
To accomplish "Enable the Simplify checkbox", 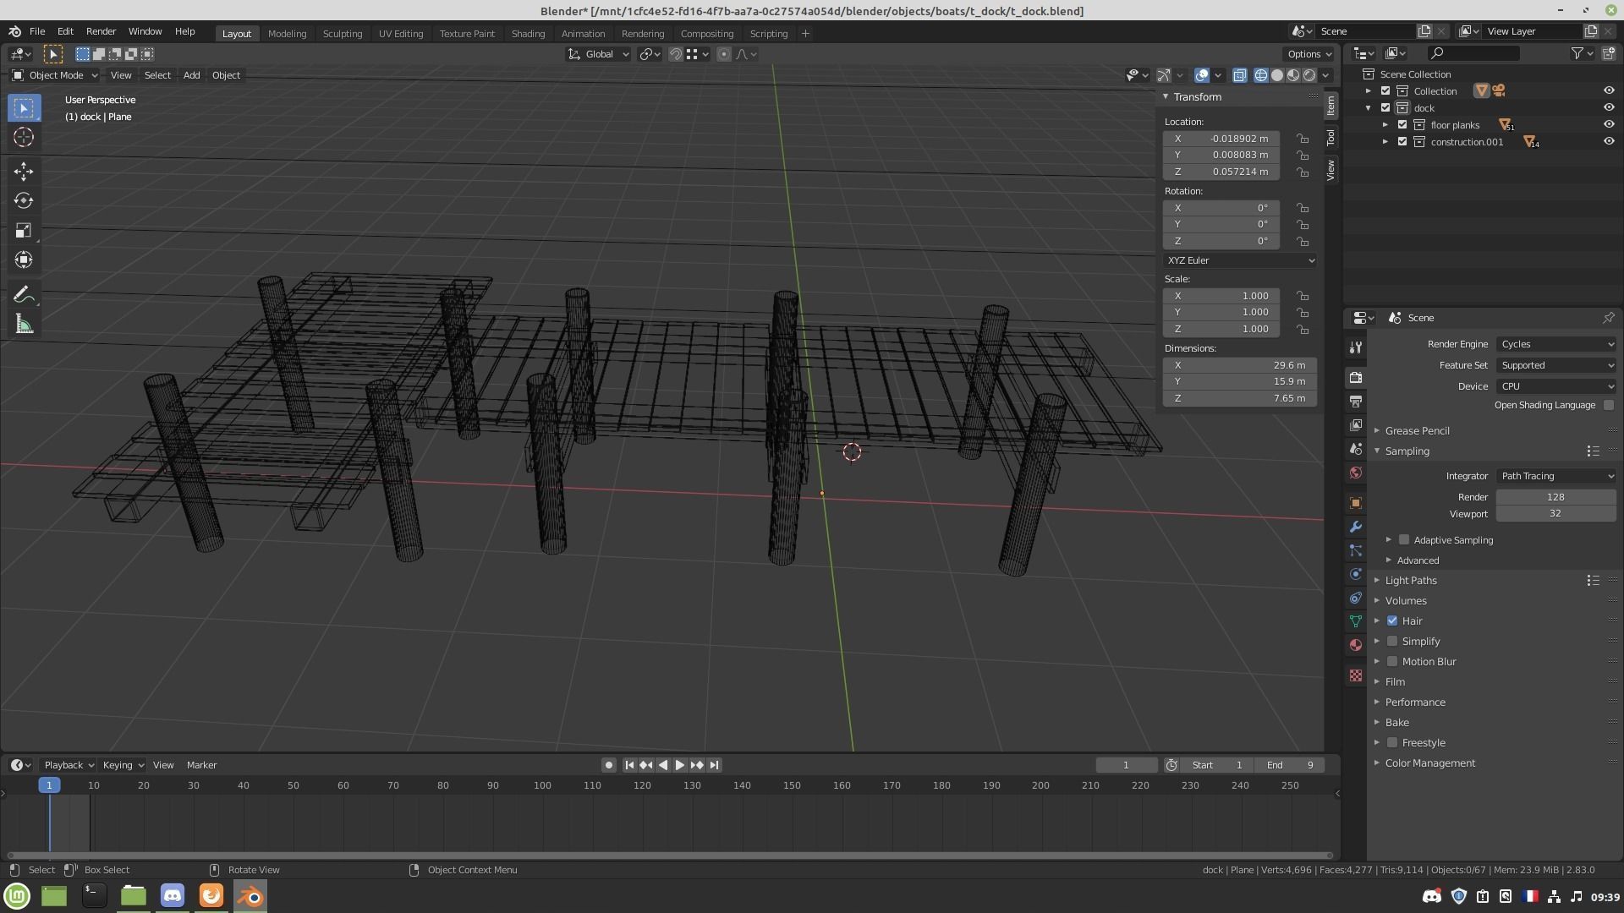I will [x=1392, y=642].
